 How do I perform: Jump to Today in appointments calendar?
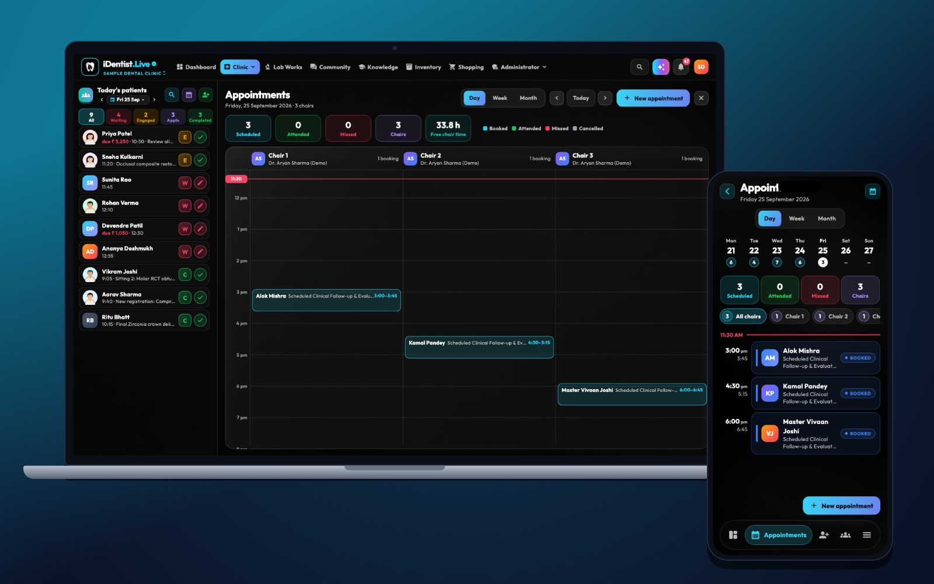click(x=581, y=98)
